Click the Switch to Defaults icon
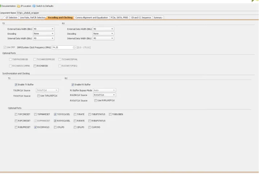The image size is (259, 174). (x=34, y=6)
